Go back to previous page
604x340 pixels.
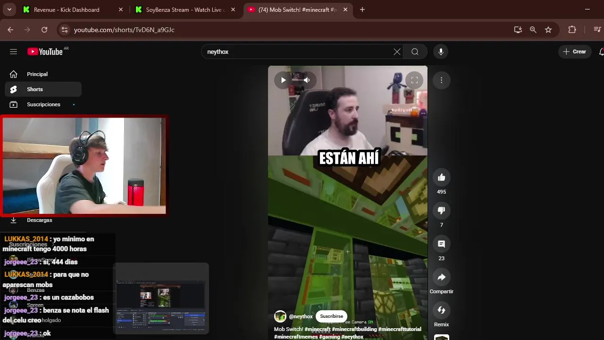[10, 30]
